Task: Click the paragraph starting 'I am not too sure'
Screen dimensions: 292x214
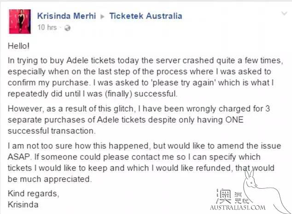Action: [144, 162]
